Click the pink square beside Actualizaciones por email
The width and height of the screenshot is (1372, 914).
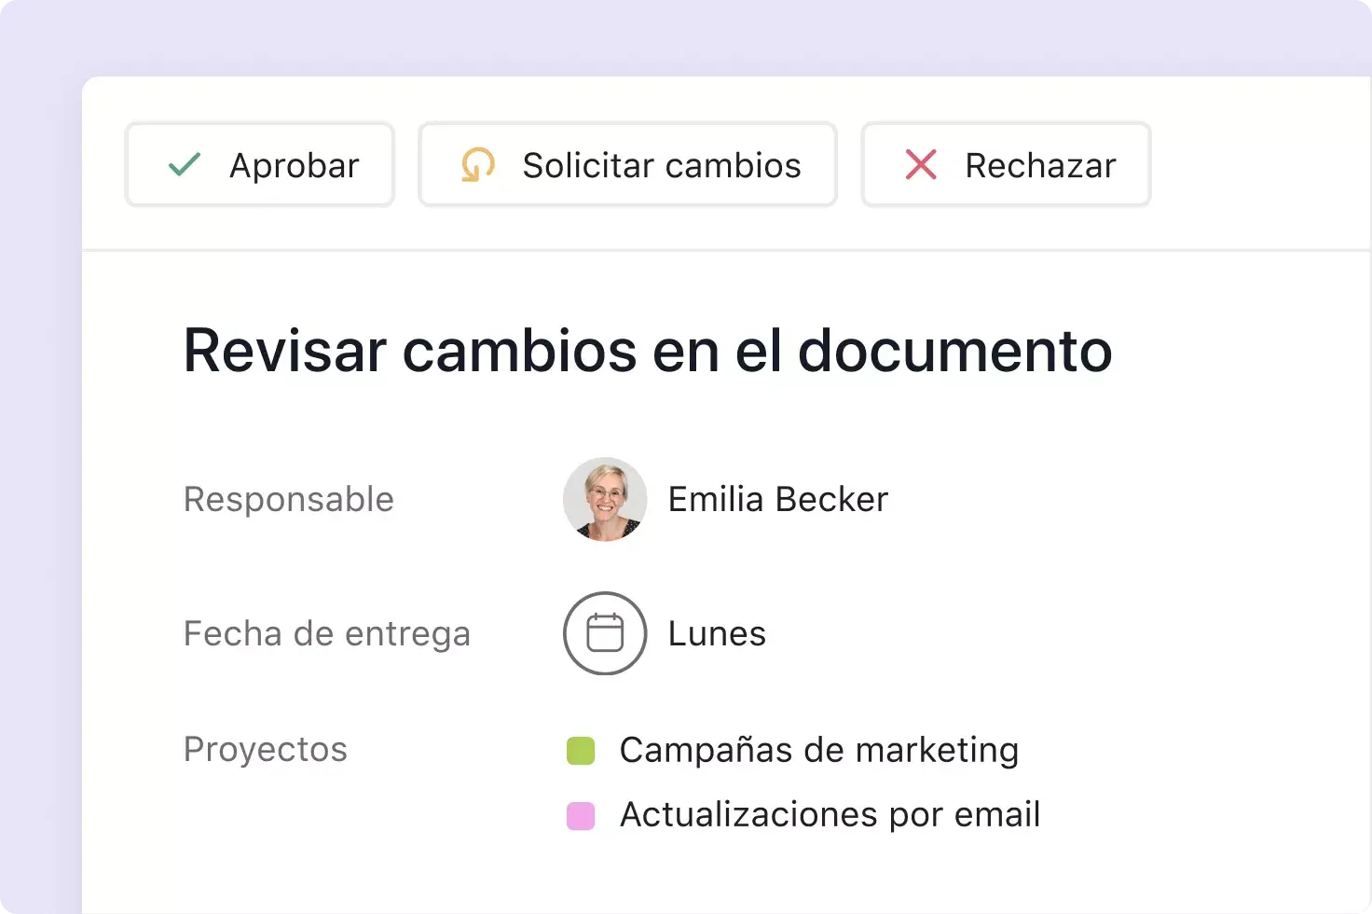click(581, 813)
